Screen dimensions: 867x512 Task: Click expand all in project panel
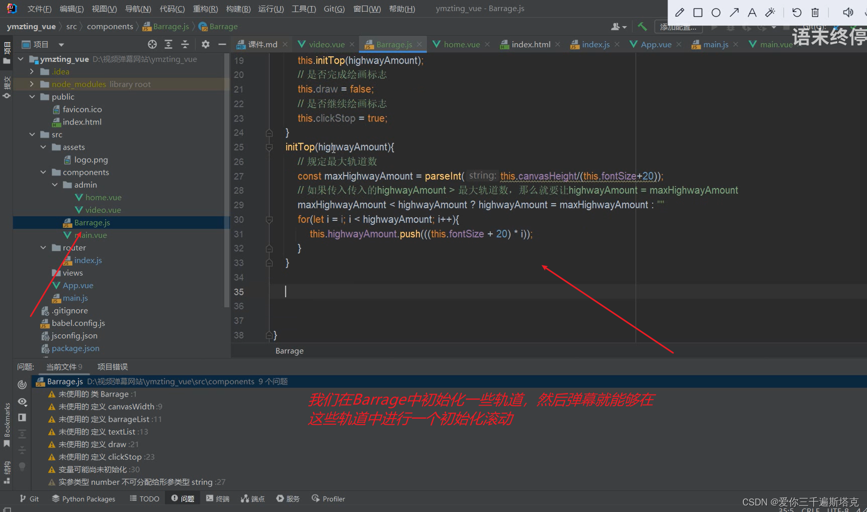[x=168, y=44]
